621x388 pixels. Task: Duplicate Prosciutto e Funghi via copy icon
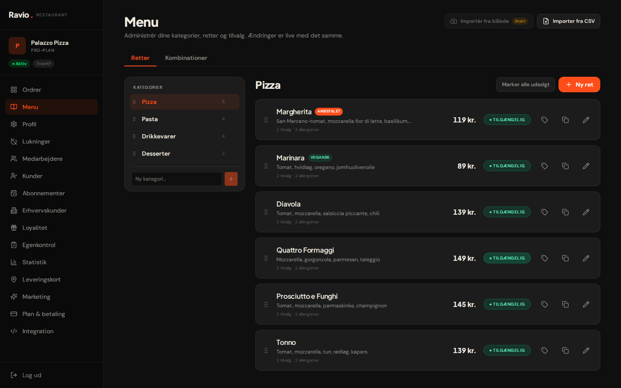[x=565, y=304]
